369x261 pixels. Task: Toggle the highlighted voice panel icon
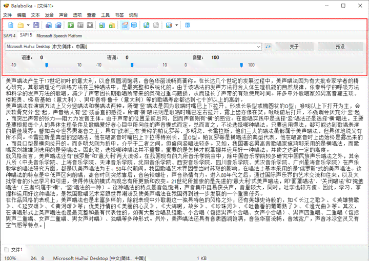click(x=125, y=25)
